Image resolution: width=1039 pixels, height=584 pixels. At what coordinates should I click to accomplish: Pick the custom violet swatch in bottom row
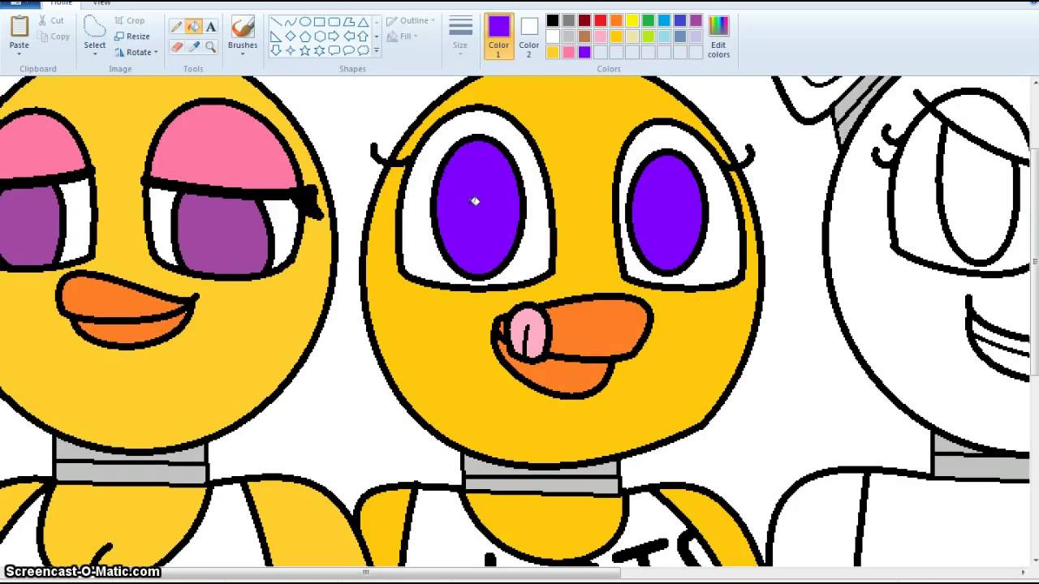pos(584,52)
